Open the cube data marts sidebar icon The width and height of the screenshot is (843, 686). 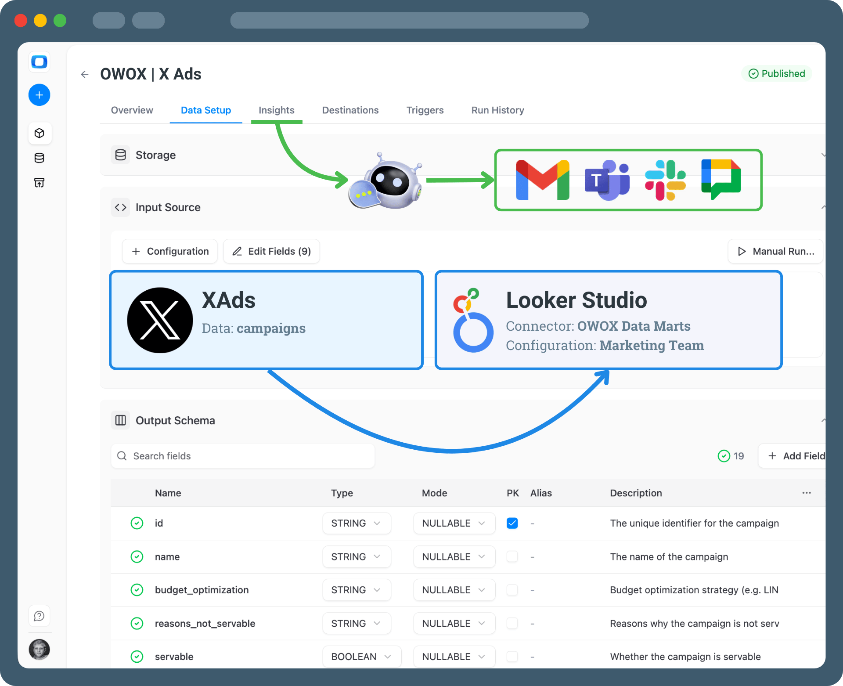[x=39, y=133]
